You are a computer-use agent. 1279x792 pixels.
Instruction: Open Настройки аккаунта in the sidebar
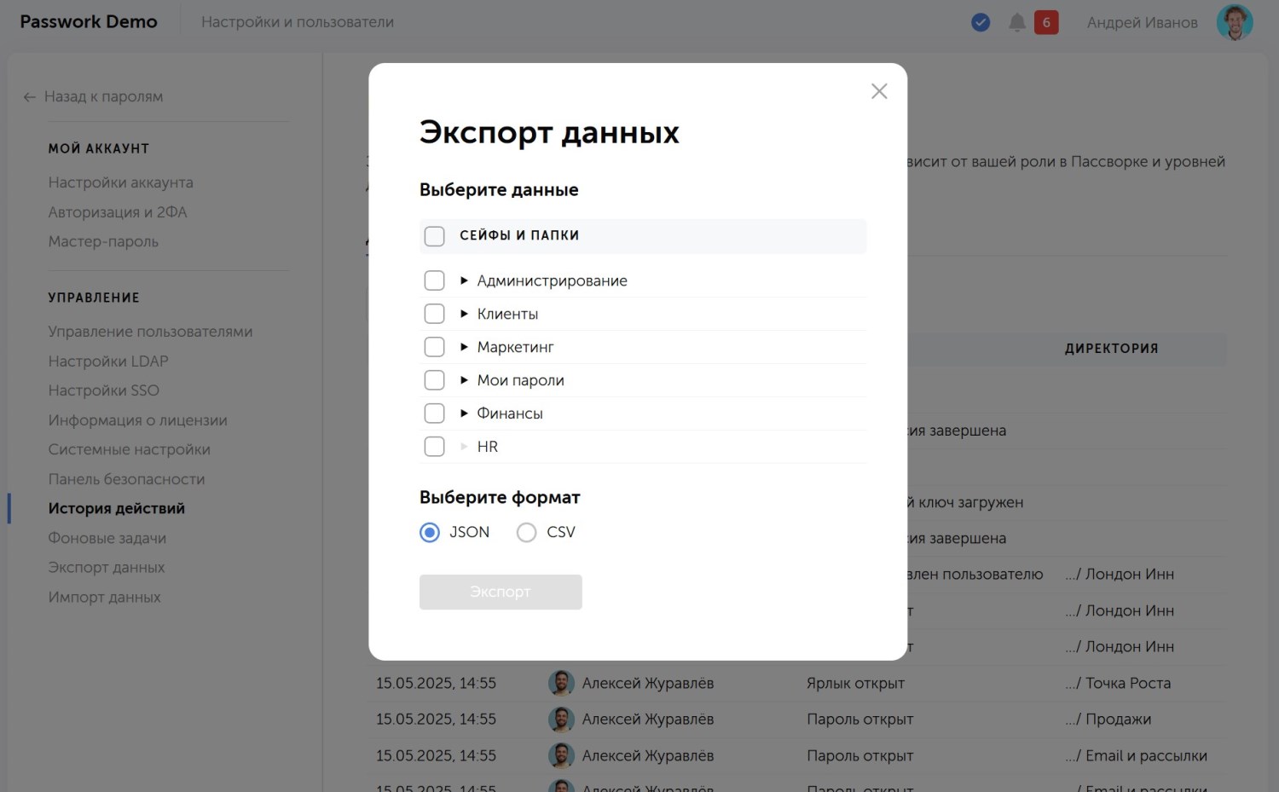pos(121,182)
